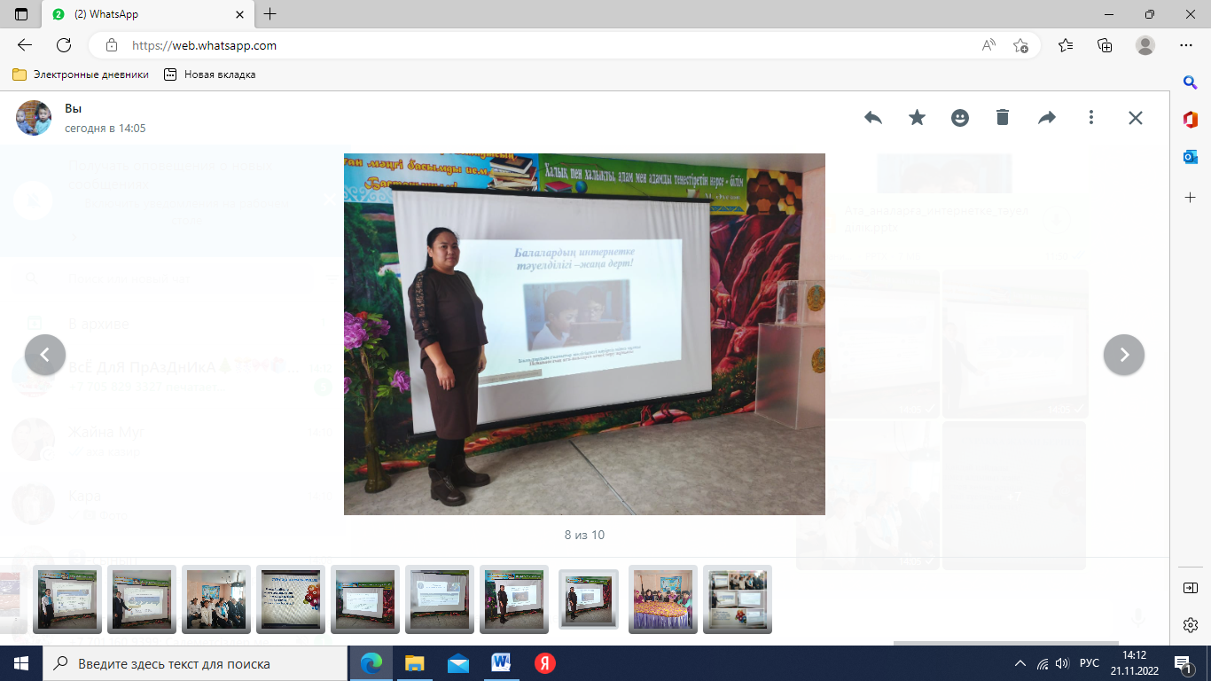Refresh the WhatsApp page
The width and height of the screenshot is (1211, 681).
click(64, 45)
